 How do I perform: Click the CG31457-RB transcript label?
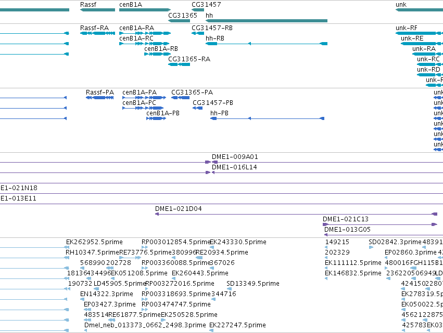pos(212,28)
